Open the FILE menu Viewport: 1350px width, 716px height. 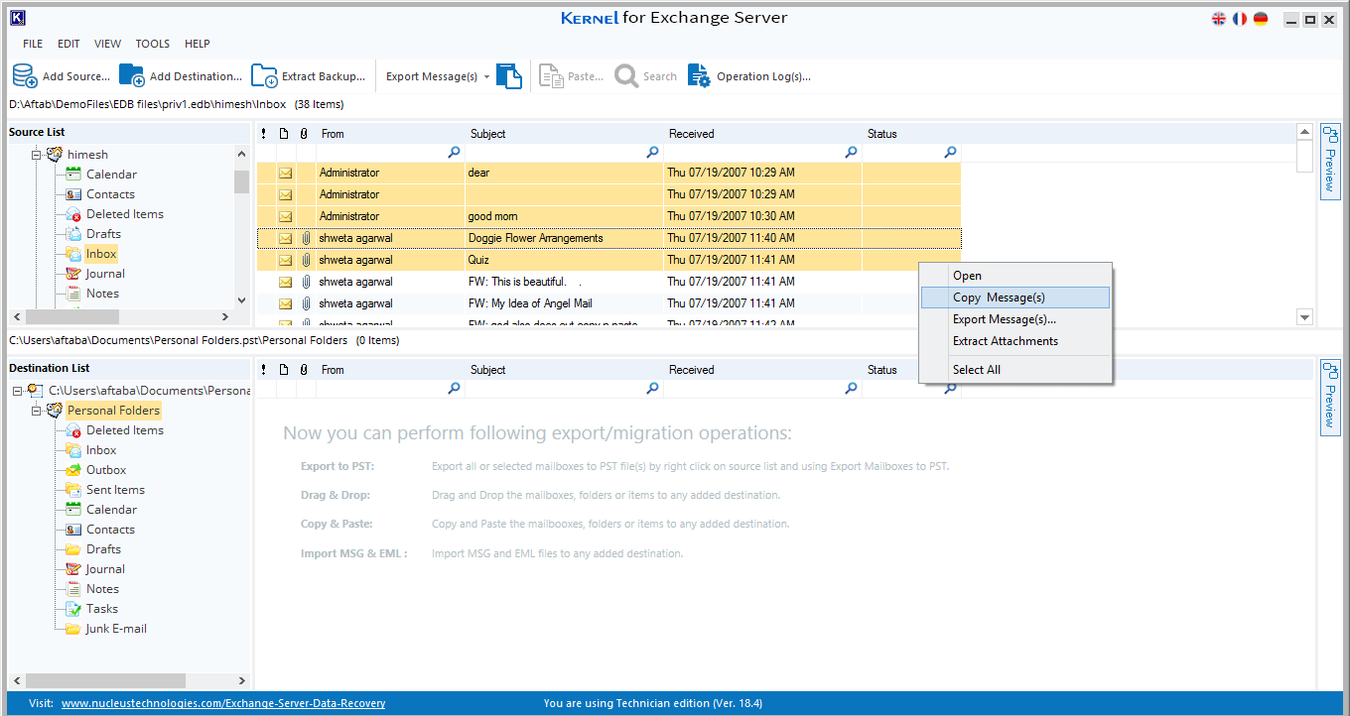pyautogui.click(x=33, y=44)
